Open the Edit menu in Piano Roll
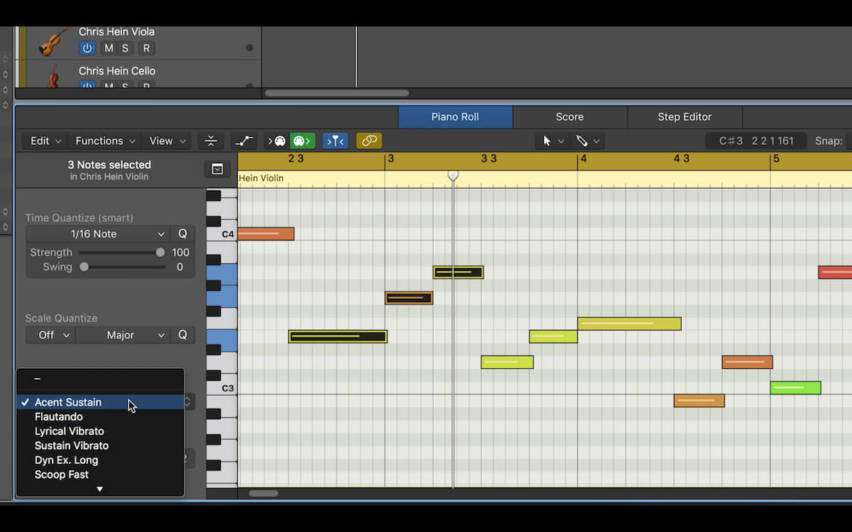This screenshot has height=532, width=852. click(x=46, y=140)
